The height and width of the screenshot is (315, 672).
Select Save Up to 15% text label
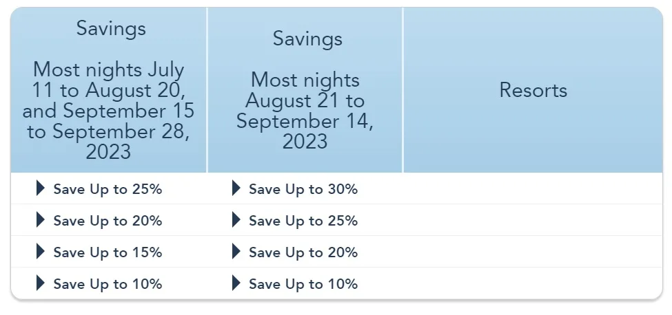pos(108,252)
